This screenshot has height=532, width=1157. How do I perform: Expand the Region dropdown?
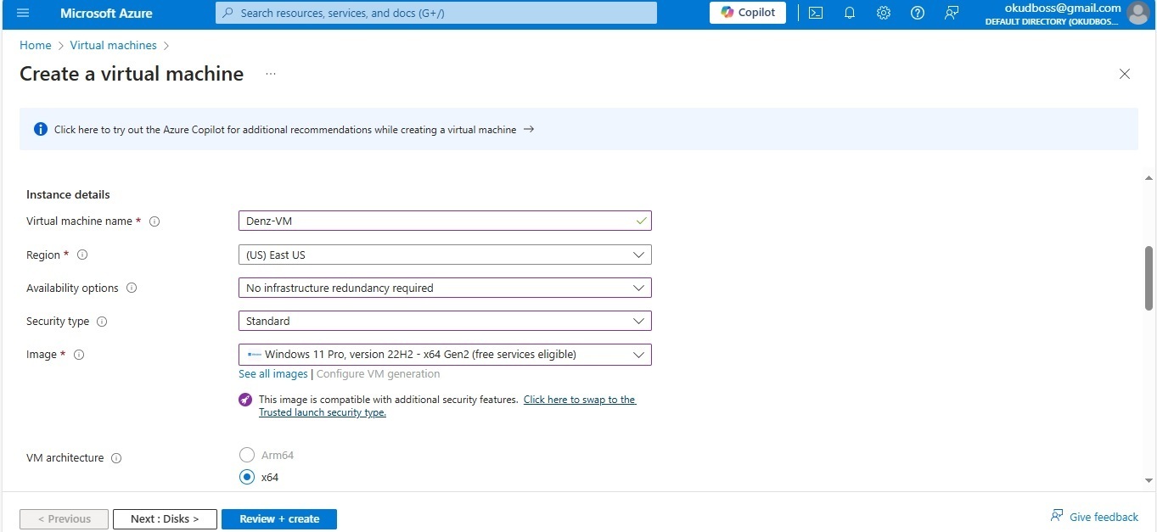pyautogui.click(x=445, y=255)
